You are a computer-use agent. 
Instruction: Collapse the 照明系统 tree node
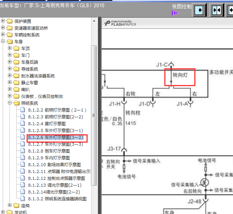tap(9, 103)
